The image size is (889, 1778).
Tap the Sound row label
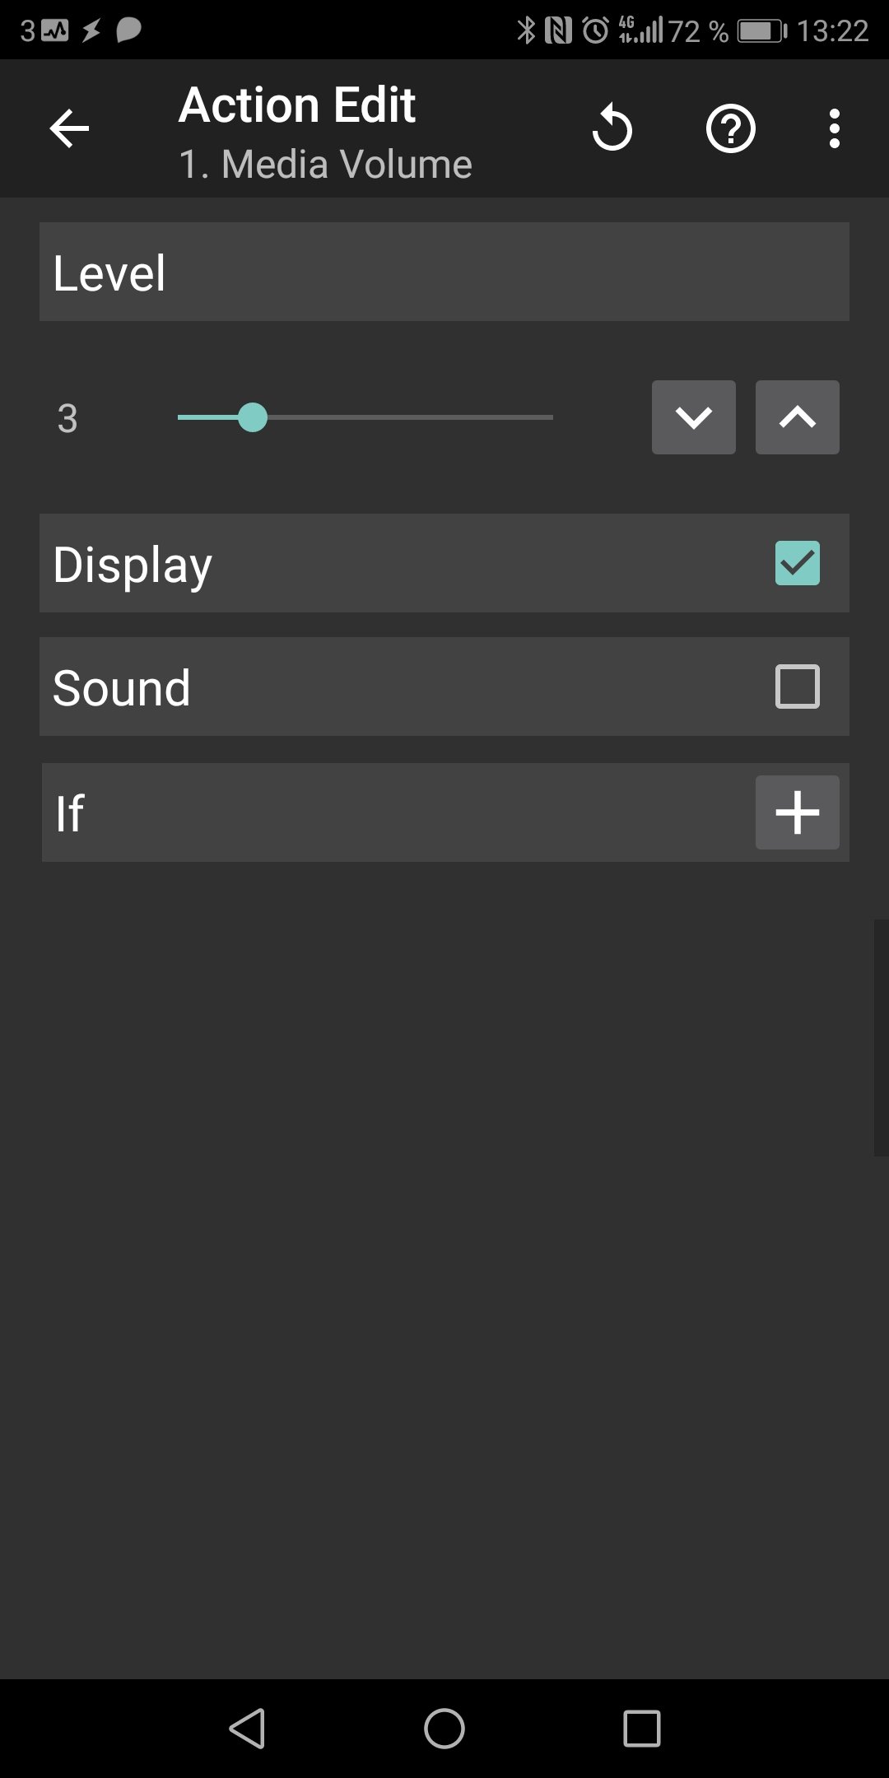click(x=122, y=687)
